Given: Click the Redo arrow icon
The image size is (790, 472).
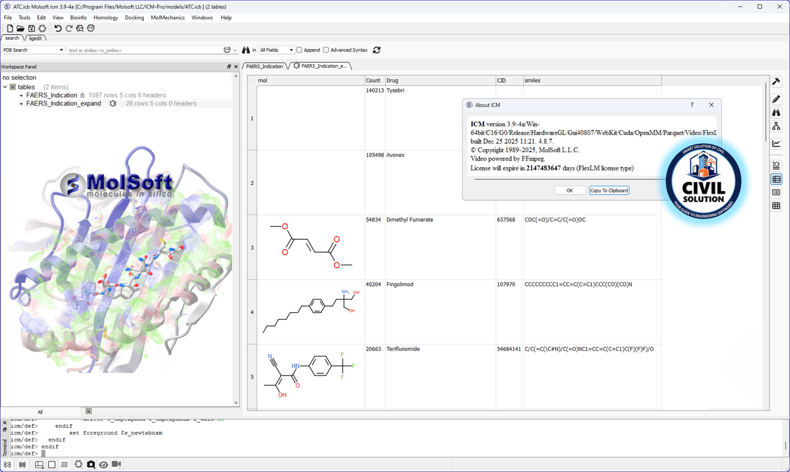Looking at the screenshot, I should [69, 28].
